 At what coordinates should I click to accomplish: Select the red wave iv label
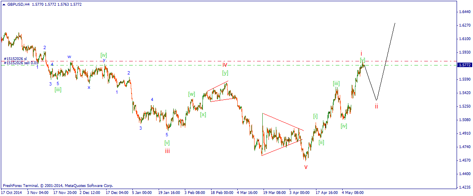point(225,65)
